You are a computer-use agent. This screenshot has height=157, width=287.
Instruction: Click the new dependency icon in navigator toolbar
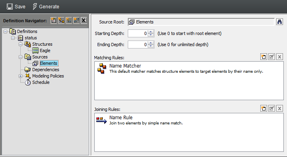pyautogui.click(x=76, y=20)
